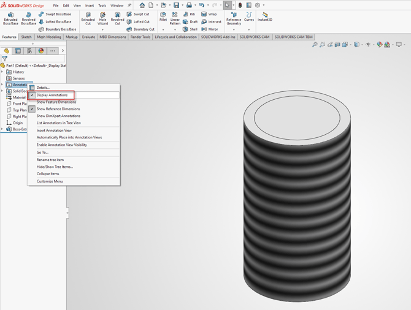Screen dimensions: 411x310
Task: Select the Swept Cut tool
Action: [x=138, y=14]
